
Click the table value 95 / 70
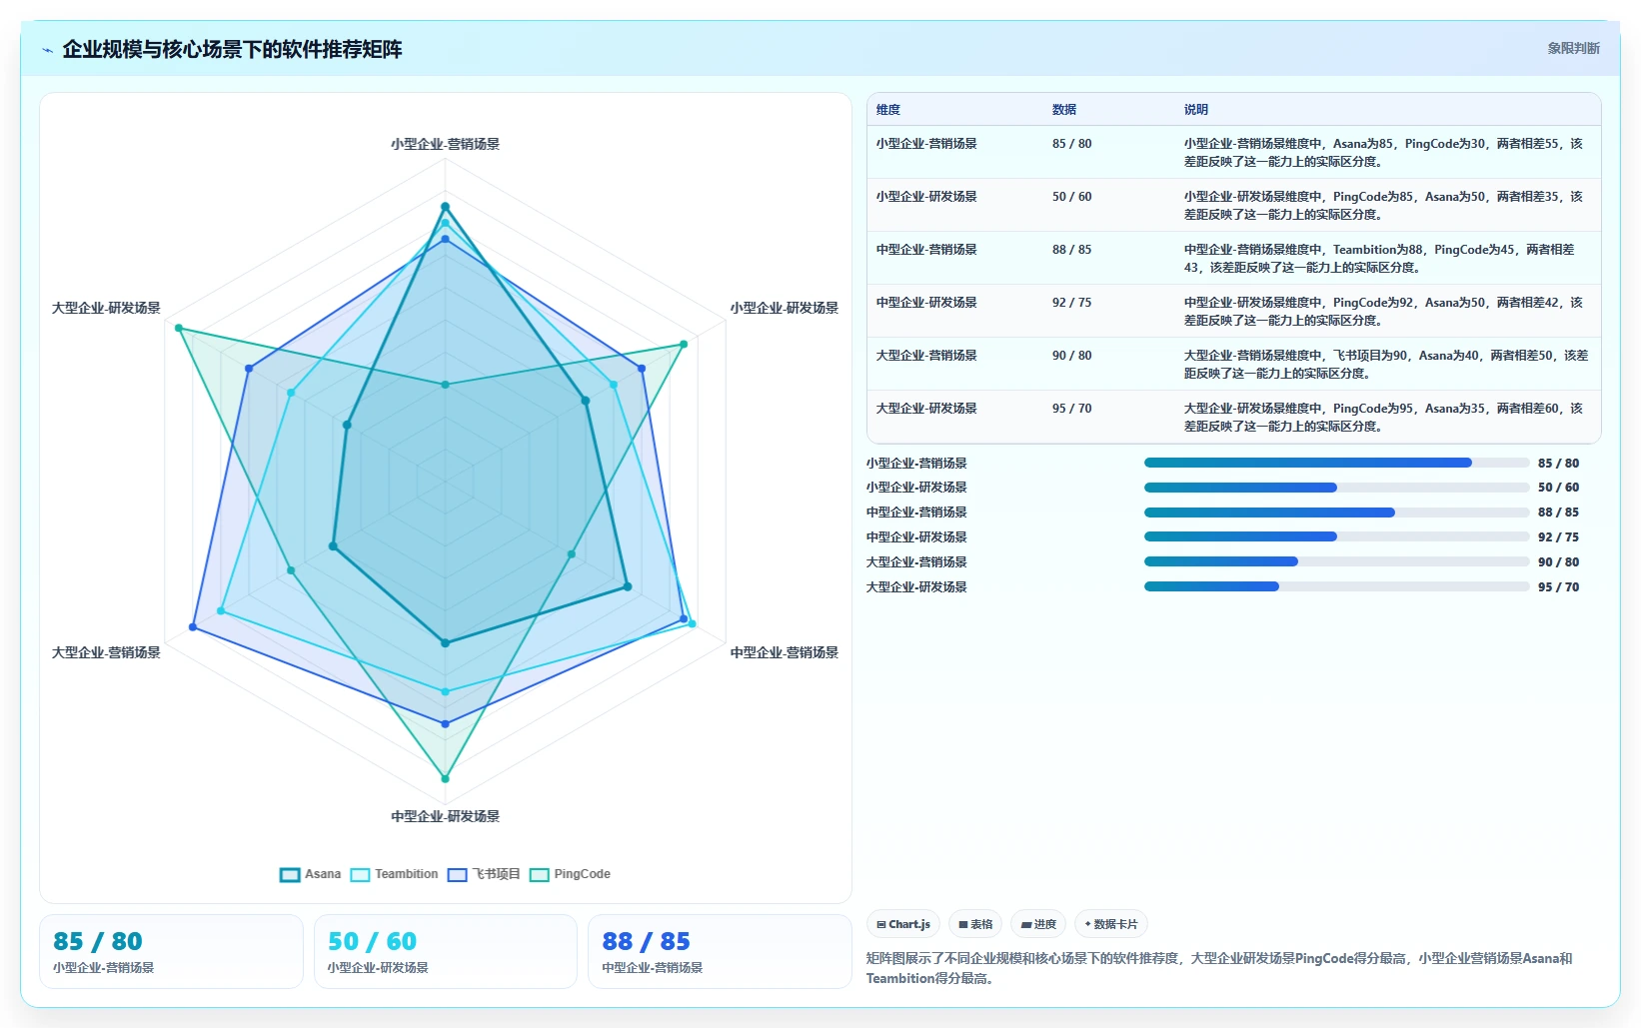pyautogui.click(x=1071, y=409)
